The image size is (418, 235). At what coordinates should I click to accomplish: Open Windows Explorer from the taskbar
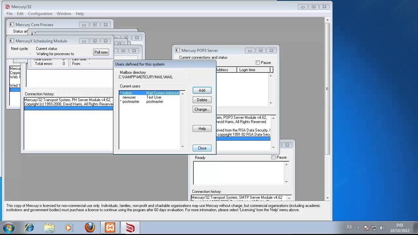pos(49,227)
